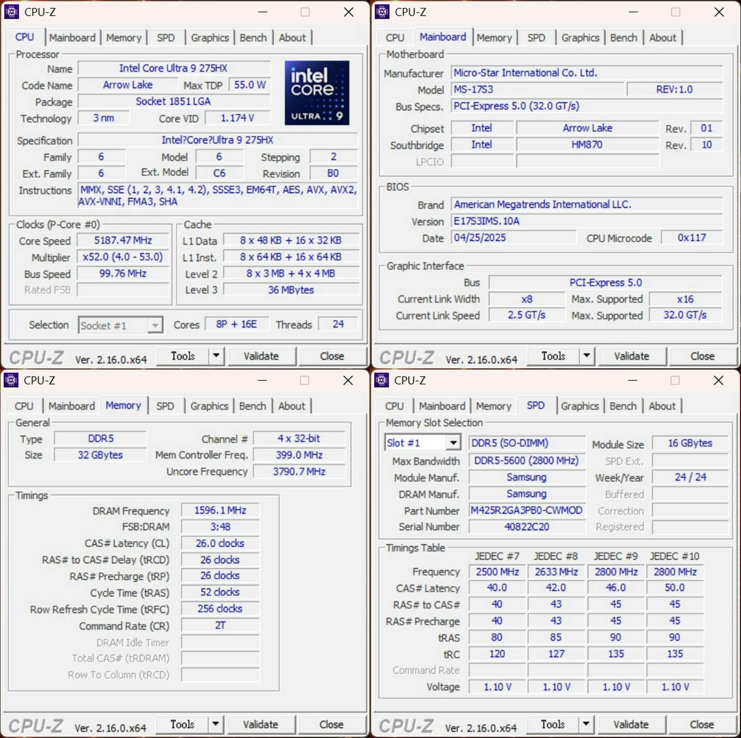Expand the Tools dropdown arrow in Mainboard window

(587, 355)
